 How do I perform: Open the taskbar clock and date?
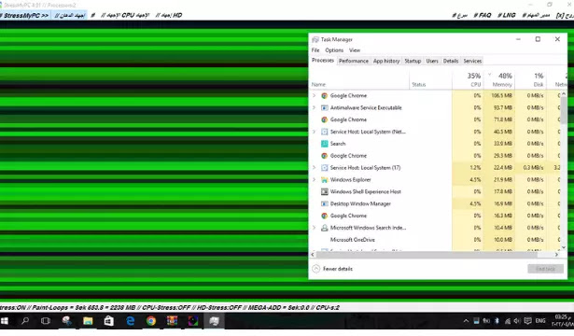point(563,321)
